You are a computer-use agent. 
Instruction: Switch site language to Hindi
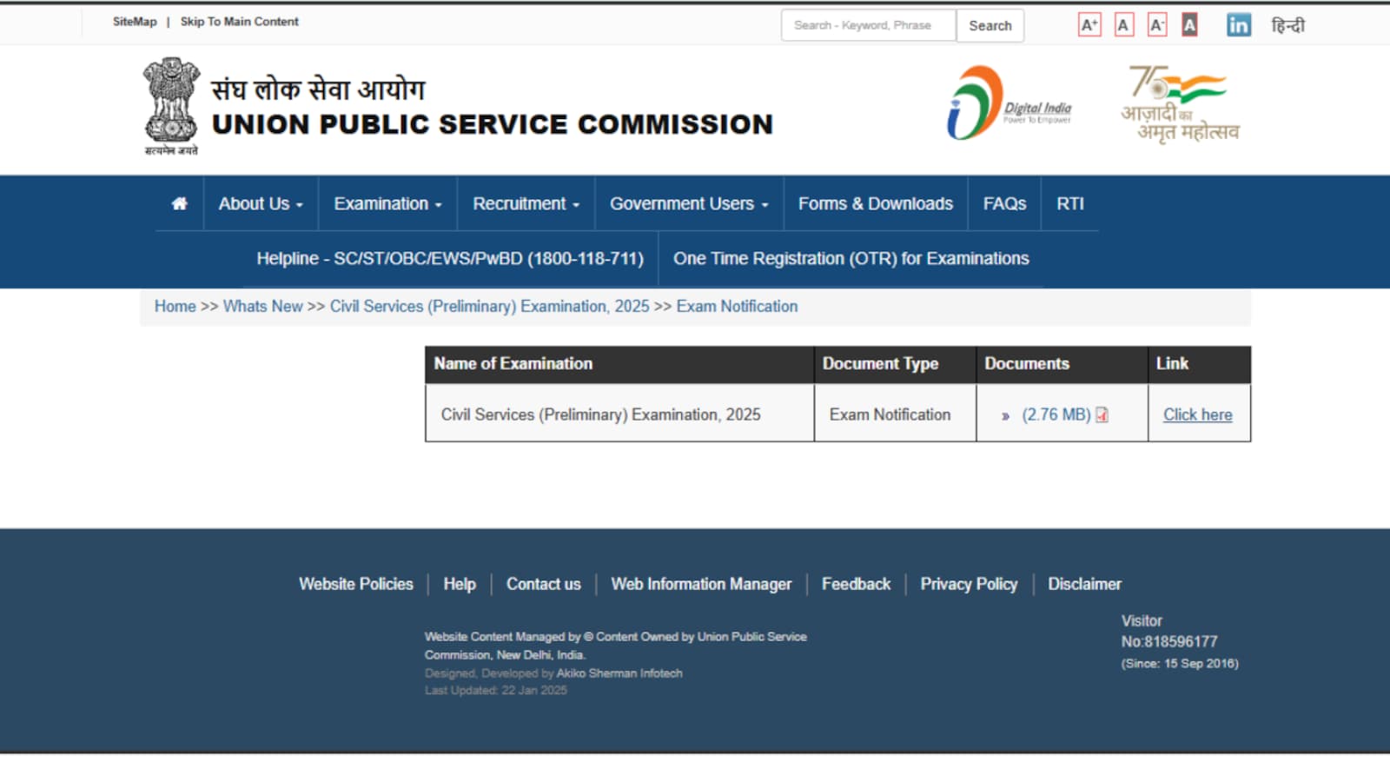click(1287, 25)
